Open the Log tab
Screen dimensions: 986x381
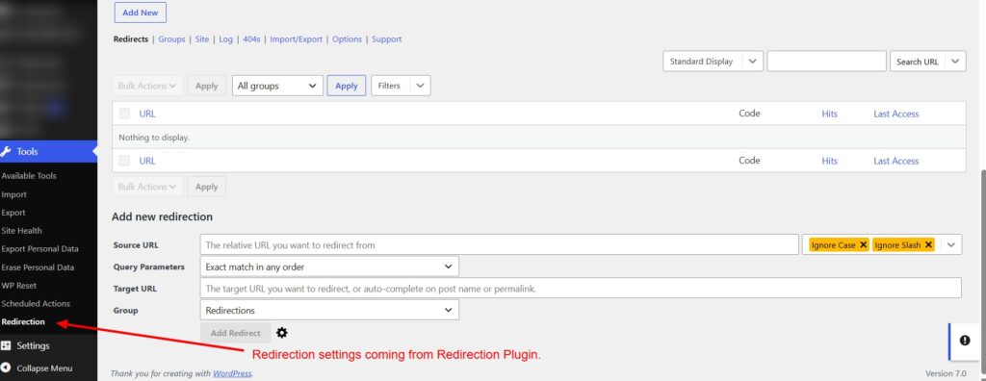coord(225,39)
